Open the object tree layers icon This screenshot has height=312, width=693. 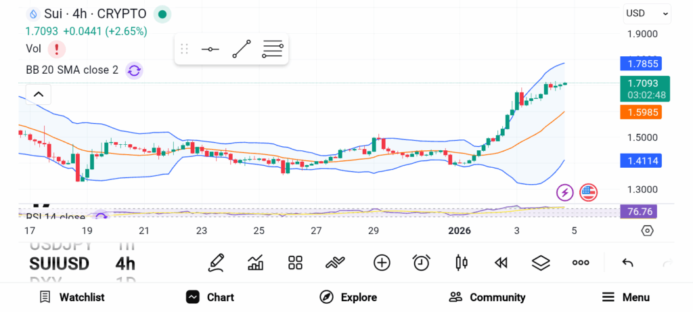click(x=540, y=263)
